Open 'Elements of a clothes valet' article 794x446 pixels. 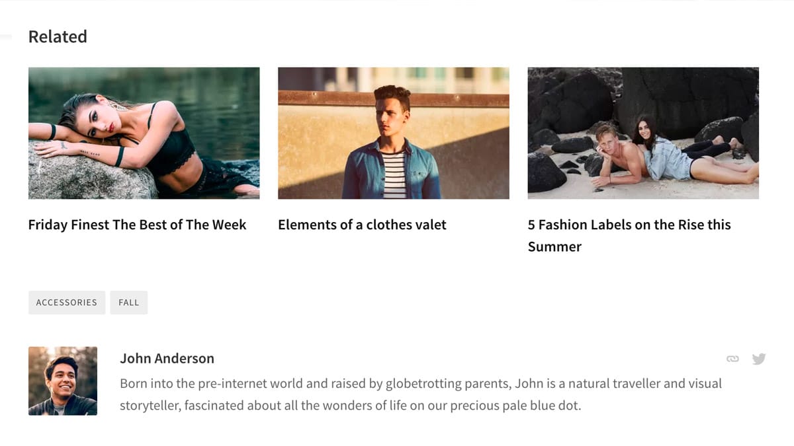point(362,225)
